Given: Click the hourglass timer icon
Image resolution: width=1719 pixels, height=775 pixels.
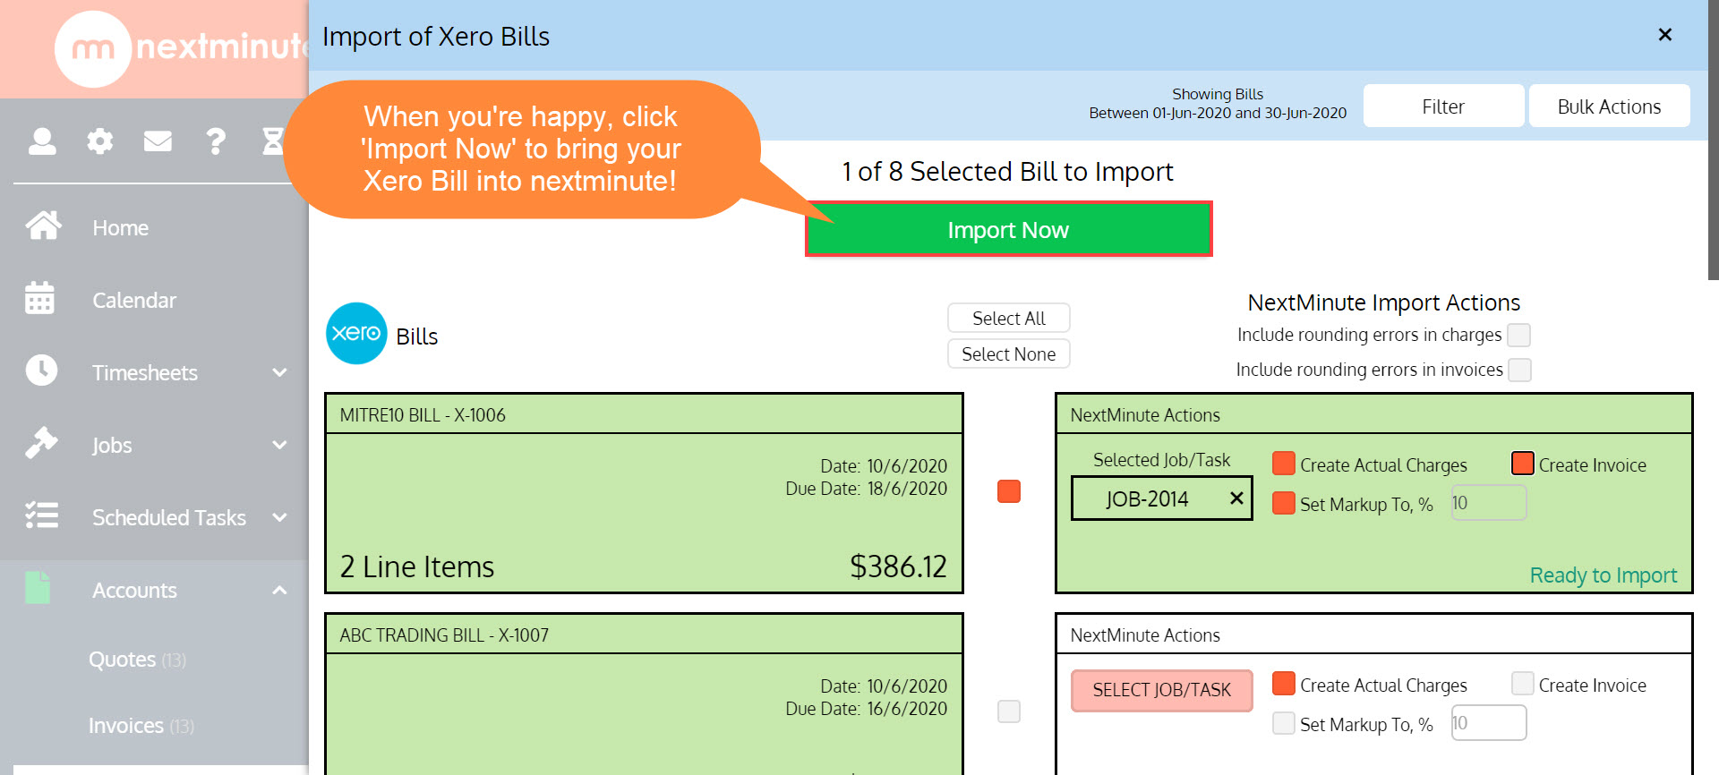Looking at the screenshot, I should coord(272,141).
